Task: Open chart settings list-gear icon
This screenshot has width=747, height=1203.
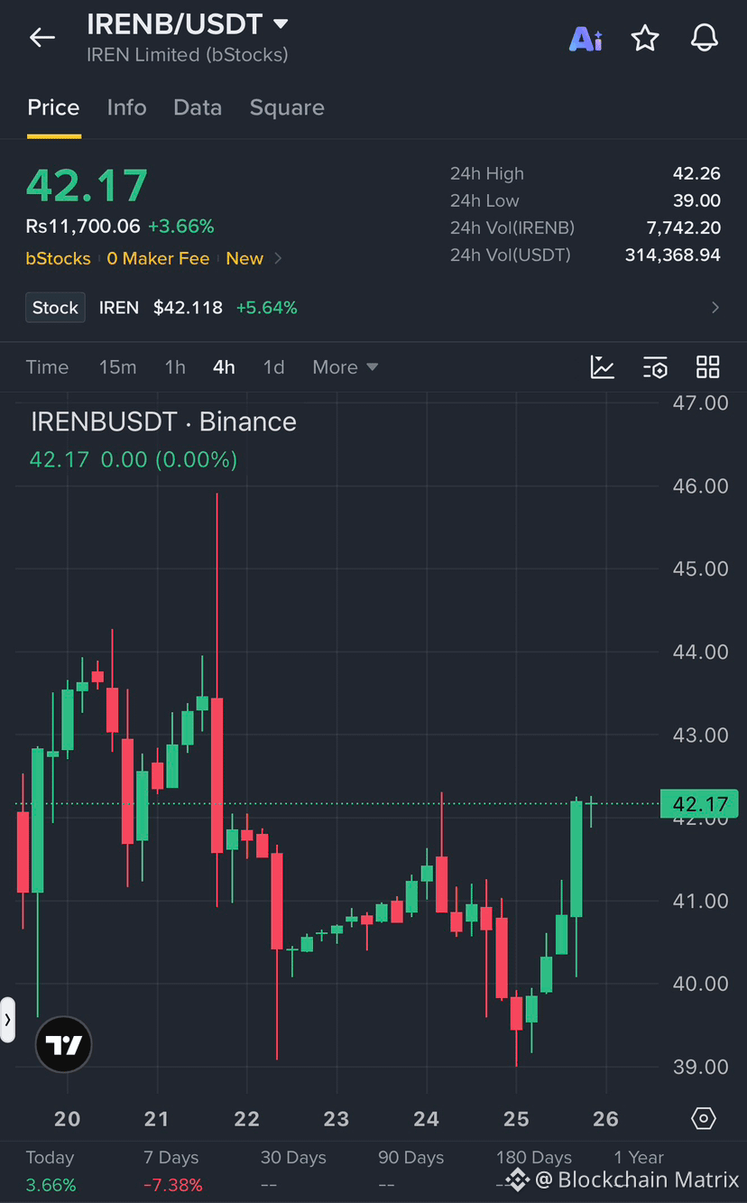Action: pos(655,367)
